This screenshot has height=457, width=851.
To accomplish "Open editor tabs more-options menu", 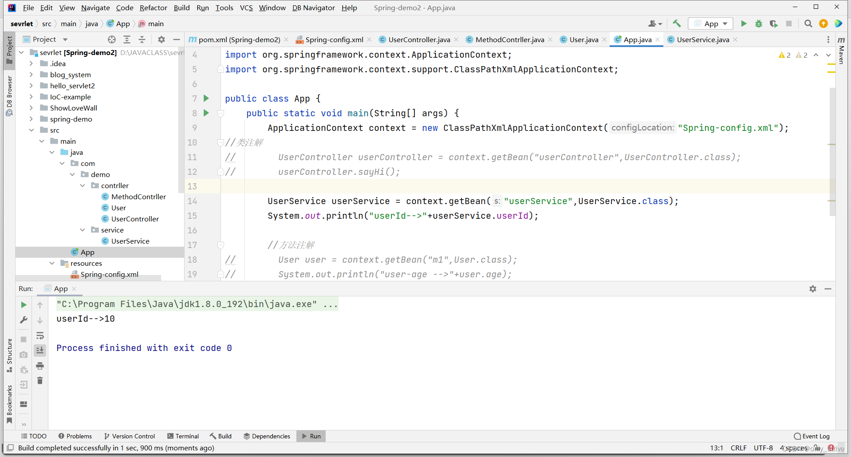I will point(828,39).
